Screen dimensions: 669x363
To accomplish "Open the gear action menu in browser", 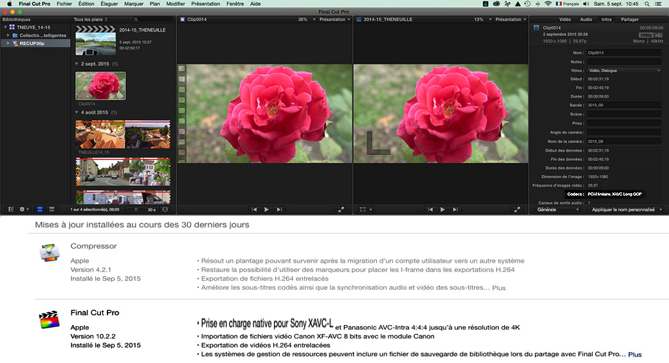I will [x=24, y=209].
